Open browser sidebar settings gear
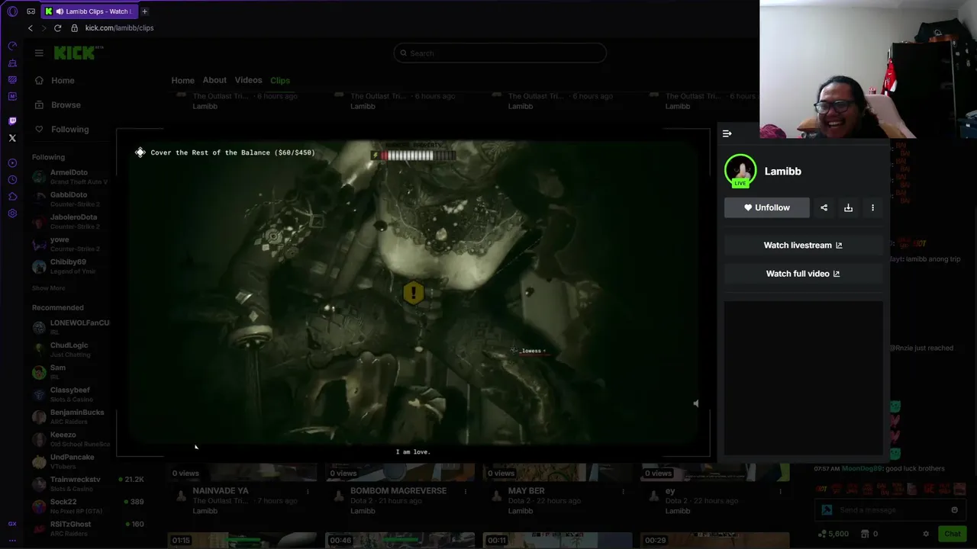This screenshot has width=977, height=549. 12,213
